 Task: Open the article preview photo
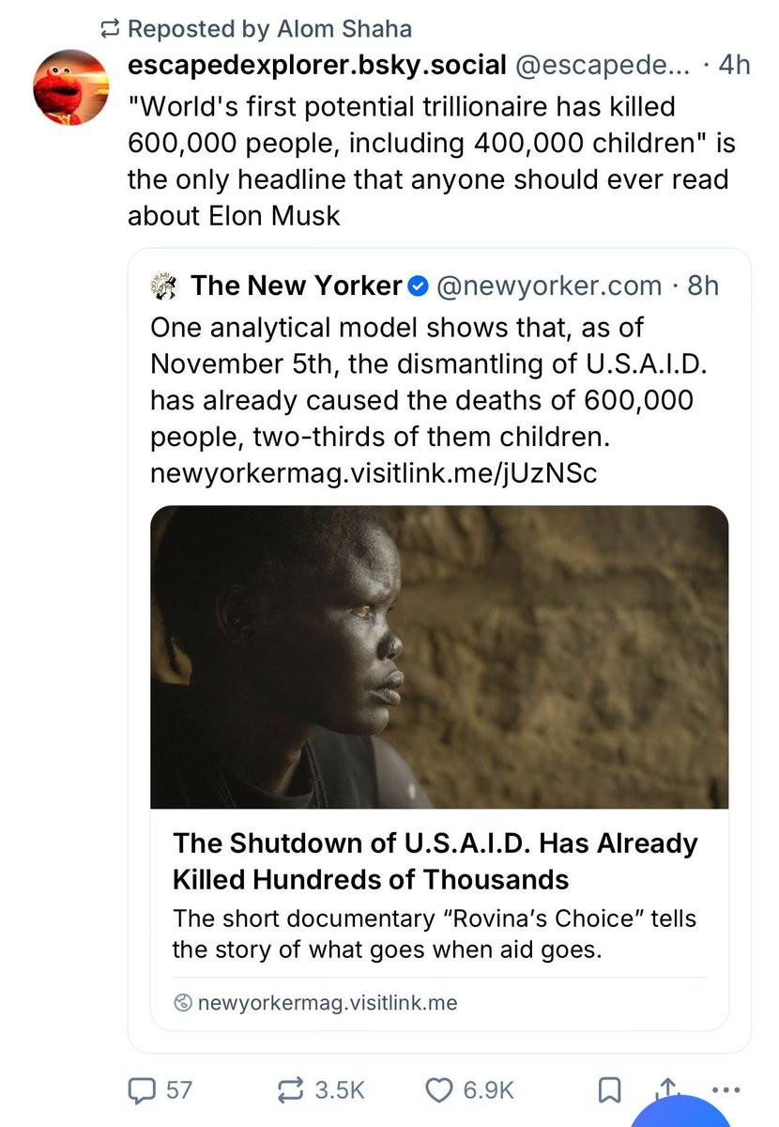(x=439, y=657)
